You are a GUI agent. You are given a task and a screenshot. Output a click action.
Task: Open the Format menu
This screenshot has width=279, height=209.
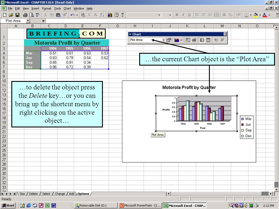(x=46, y=8)
